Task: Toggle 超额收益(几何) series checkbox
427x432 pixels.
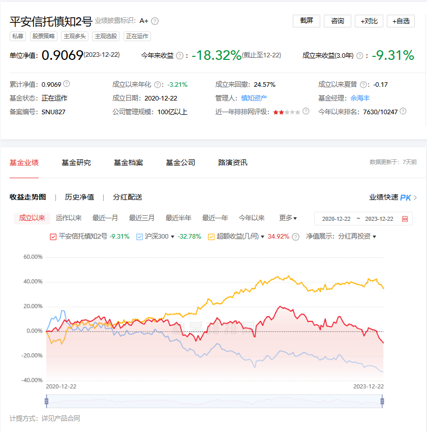Action: tap(211, 237)
